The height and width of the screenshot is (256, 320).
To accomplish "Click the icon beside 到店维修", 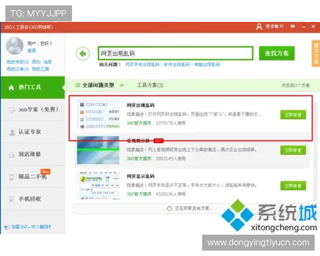I will (12, 155).
